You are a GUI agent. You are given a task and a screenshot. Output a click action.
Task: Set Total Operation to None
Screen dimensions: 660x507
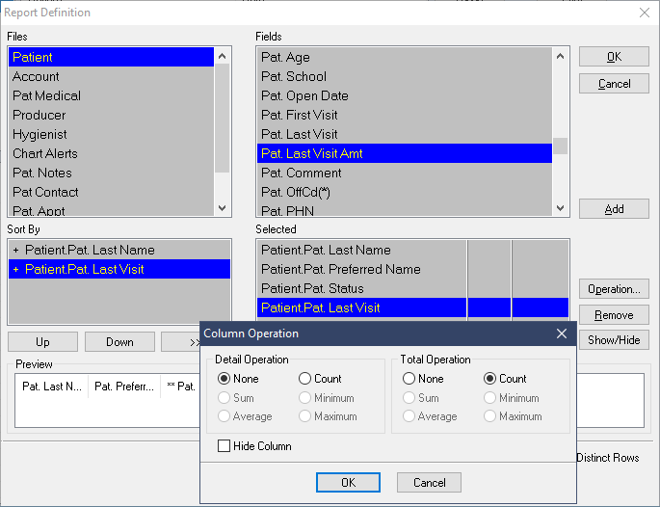coord(409,379)
